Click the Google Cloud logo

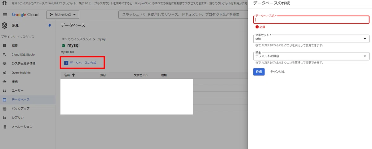25,15
